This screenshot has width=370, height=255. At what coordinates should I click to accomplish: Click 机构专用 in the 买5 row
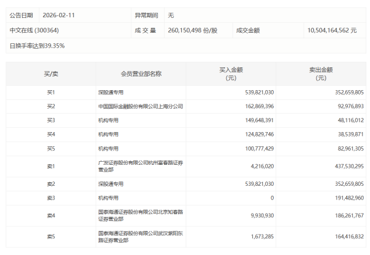coord(109,149)
